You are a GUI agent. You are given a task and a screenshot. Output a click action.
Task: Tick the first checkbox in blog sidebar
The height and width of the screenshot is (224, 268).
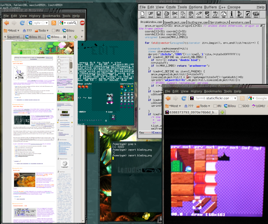click(x=59, y=60)
